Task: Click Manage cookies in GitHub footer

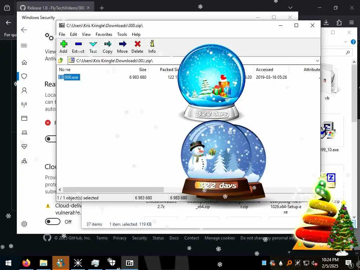Action: click(x=220, y=238)
